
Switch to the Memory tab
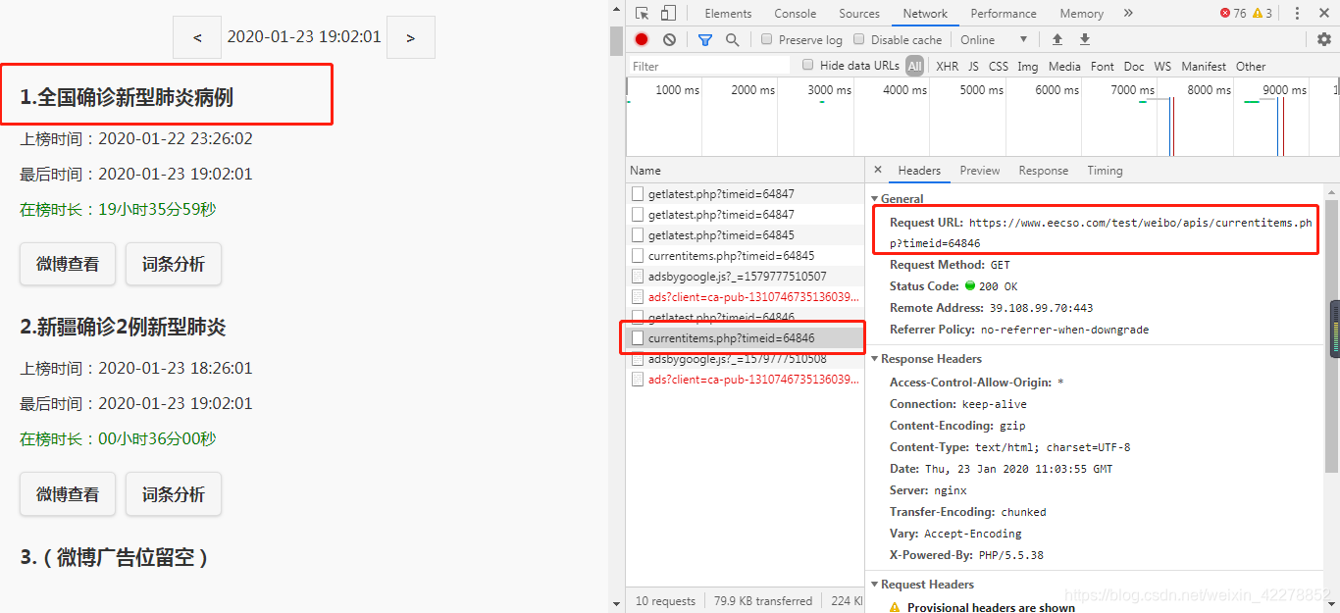(1081, 13)
